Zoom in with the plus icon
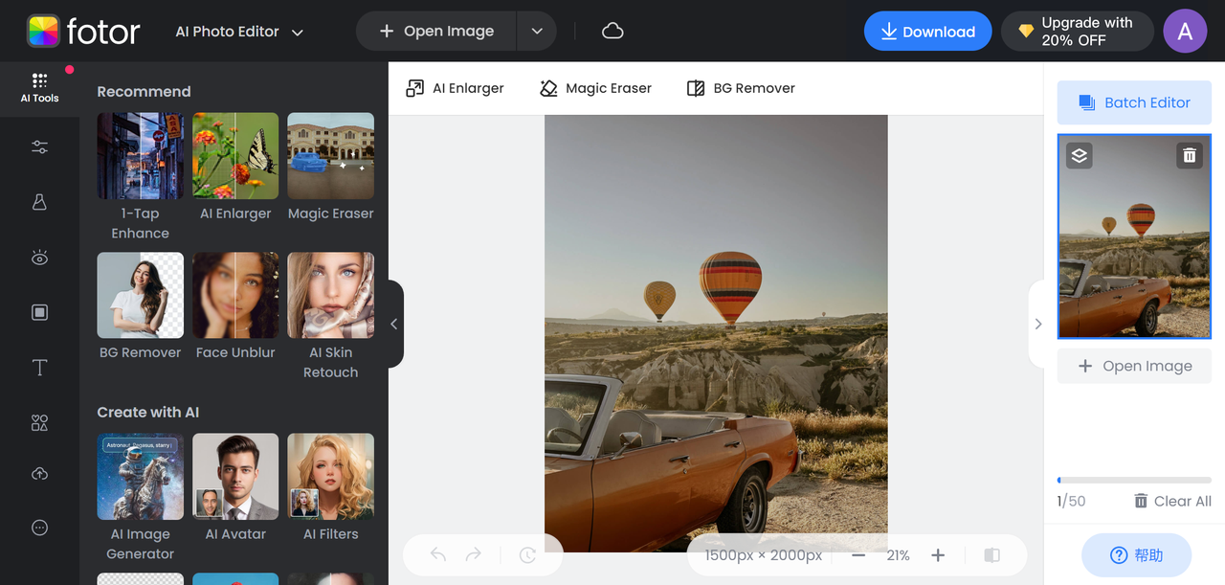The width and height of the screenshot is (1225, 585). (938, 555)
